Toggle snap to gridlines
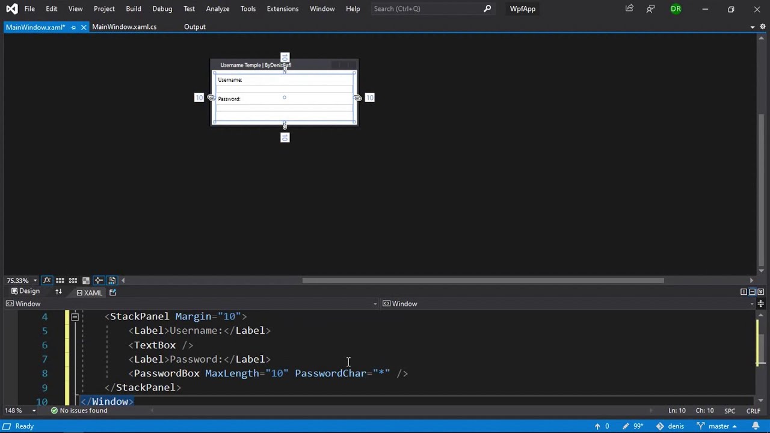Image resolution: width=770 pixels, height=433 pixels. point(73,280)
